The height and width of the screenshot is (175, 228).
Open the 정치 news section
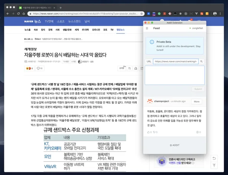(43, 30)
